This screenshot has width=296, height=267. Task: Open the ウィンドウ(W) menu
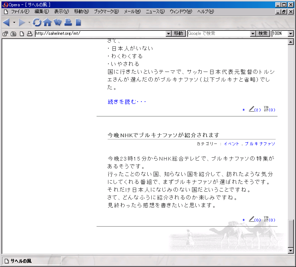pos(181,12)
